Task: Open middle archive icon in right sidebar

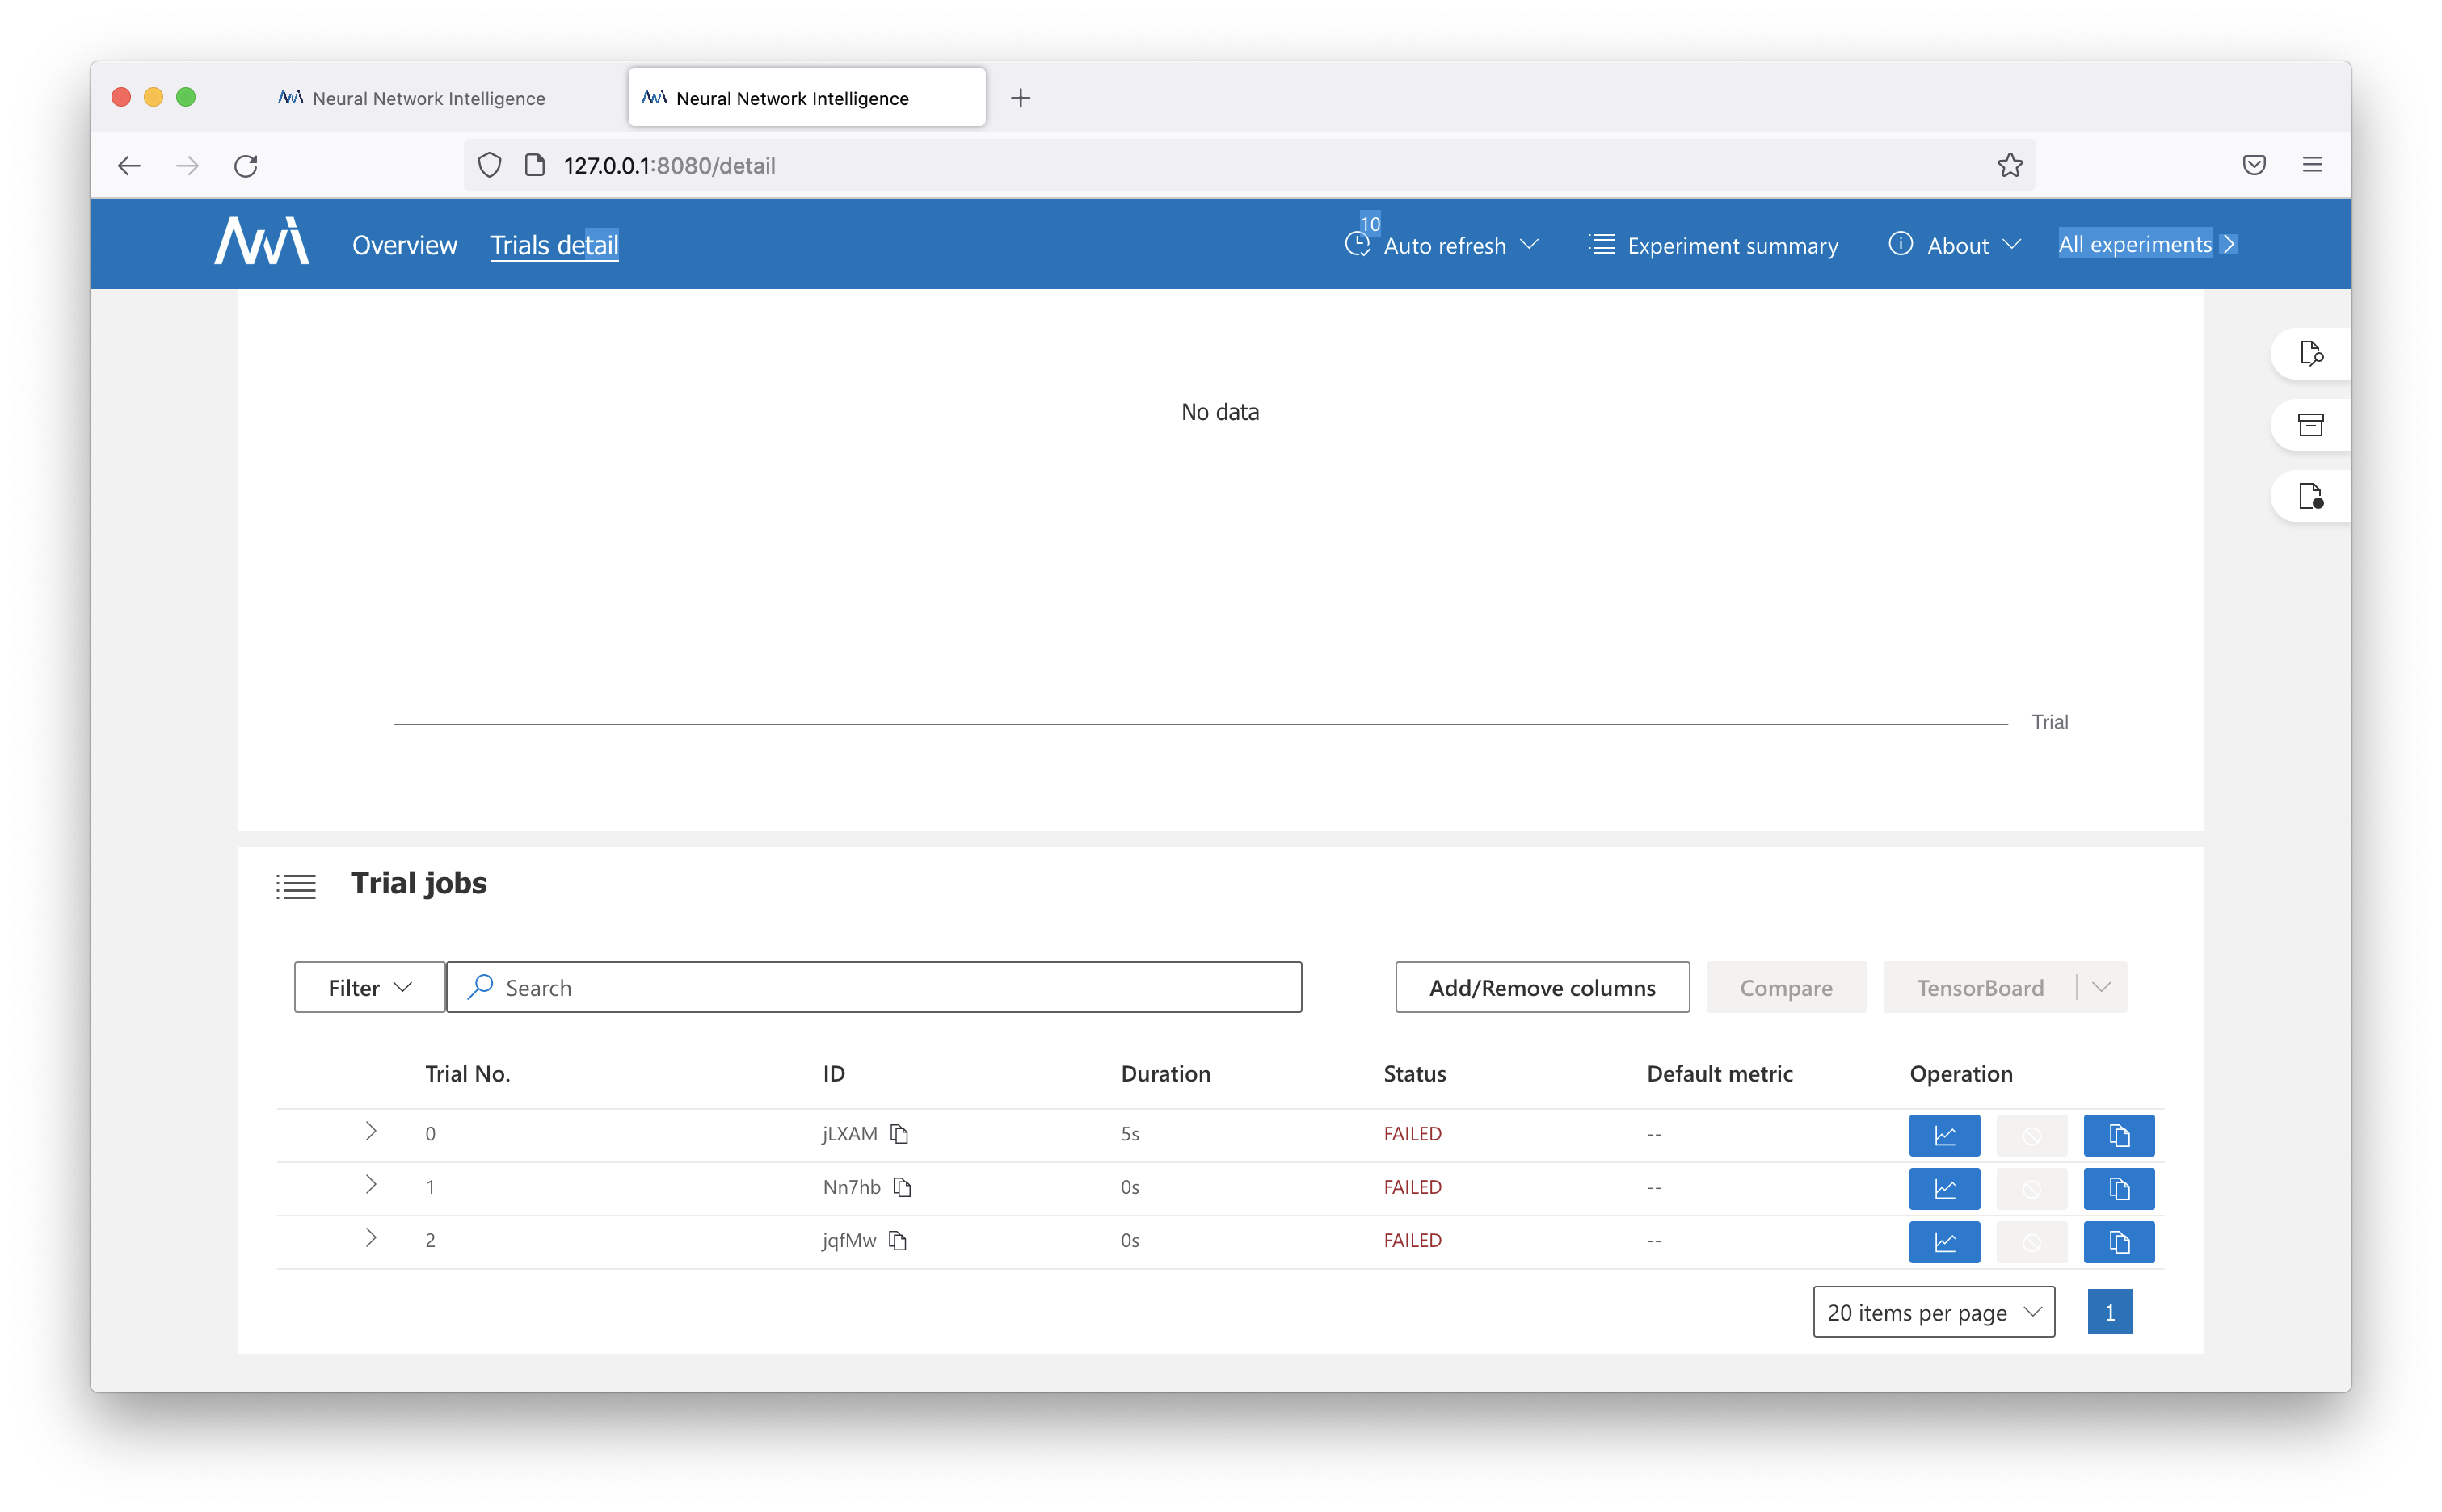Action: pyautogui.click(x=2310, y=425)
